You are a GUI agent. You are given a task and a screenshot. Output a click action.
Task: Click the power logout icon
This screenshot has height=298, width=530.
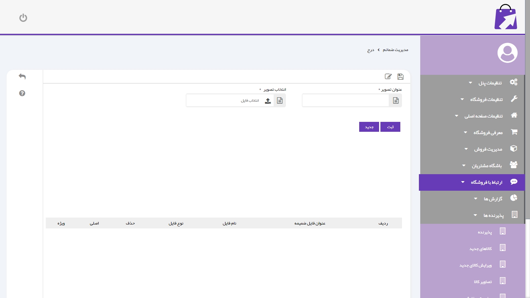coord(23,18)
